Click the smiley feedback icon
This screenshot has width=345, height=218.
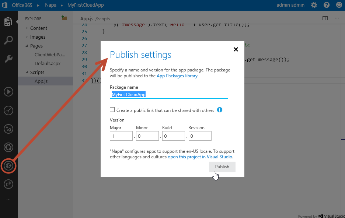click(338, 5)
